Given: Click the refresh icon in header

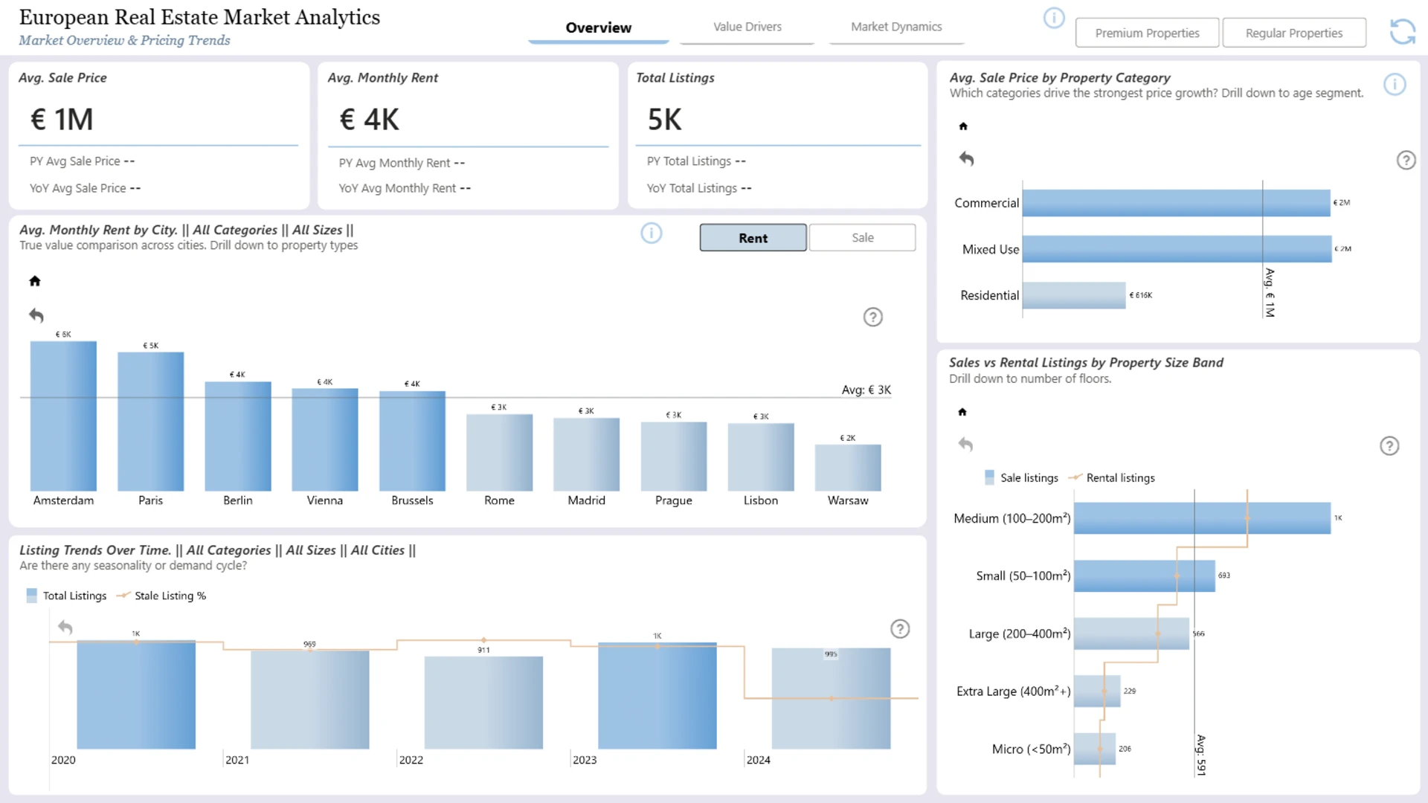Looking at the screenshot, I should click(1402, 32).
